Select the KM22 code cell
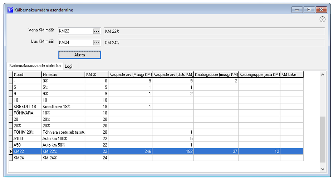Screen dimensions: 334x180 click(27, 151)
